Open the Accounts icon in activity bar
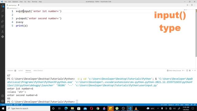The width and height of the screenshot is (197, 111). [2, 96]
